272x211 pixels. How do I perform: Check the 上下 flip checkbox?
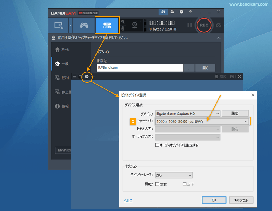(184, 184)
